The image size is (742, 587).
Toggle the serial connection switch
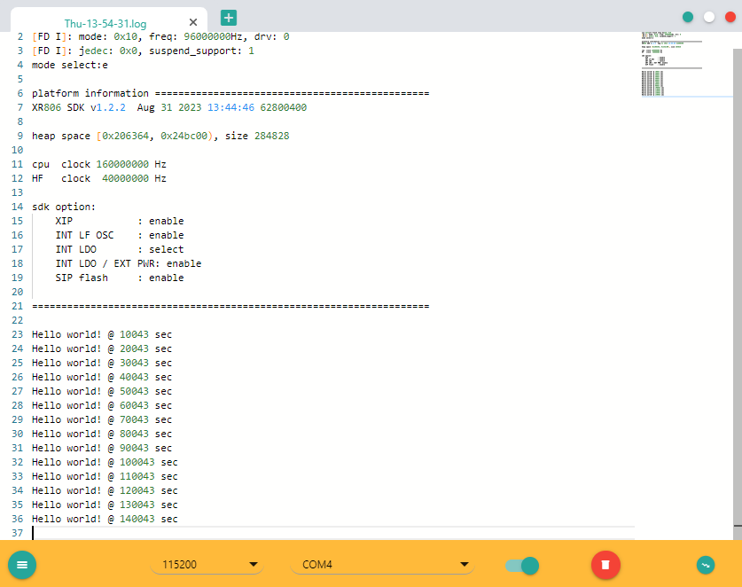[522, 565]
